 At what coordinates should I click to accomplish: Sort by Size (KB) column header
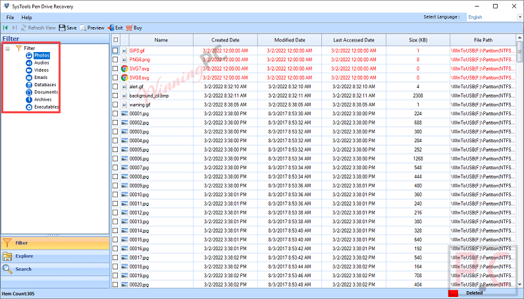point(418,40)
